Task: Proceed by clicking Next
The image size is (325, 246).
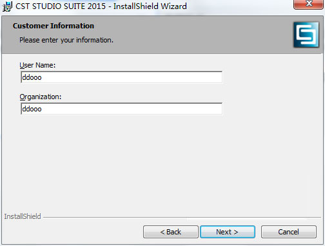Action: pyautogui.click(x=228, y=232)
